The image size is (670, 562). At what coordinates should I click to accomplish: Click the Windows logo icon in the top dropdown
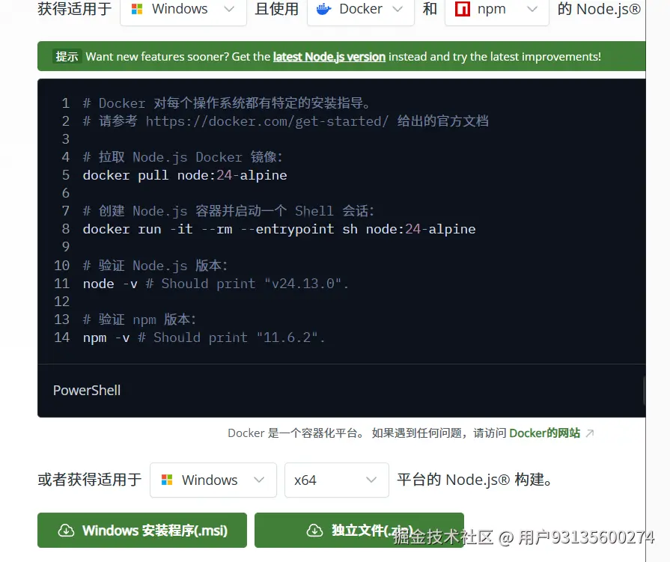click(x=139, y=10)
